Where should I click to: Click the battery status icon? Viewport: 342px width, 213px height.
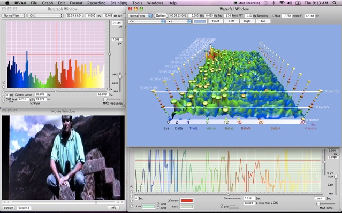[x=298, y=3]
